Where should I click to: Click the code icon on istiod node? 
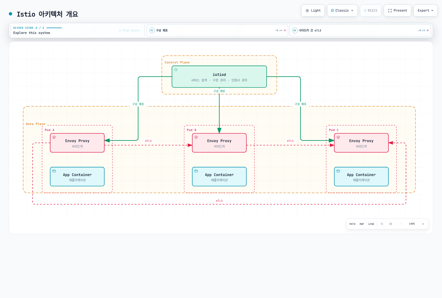(x=176, y=70)
